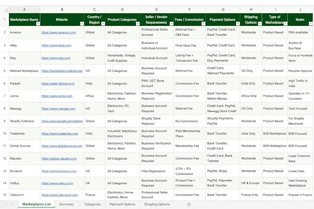Viewport: 314px width, 209px height.
Task: Select the Handmade, Vintage, Craft Supplies cell
Action: click(122, 58)
